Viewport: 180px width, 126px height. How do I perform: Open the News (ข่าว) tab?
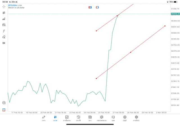coord(90,118)
